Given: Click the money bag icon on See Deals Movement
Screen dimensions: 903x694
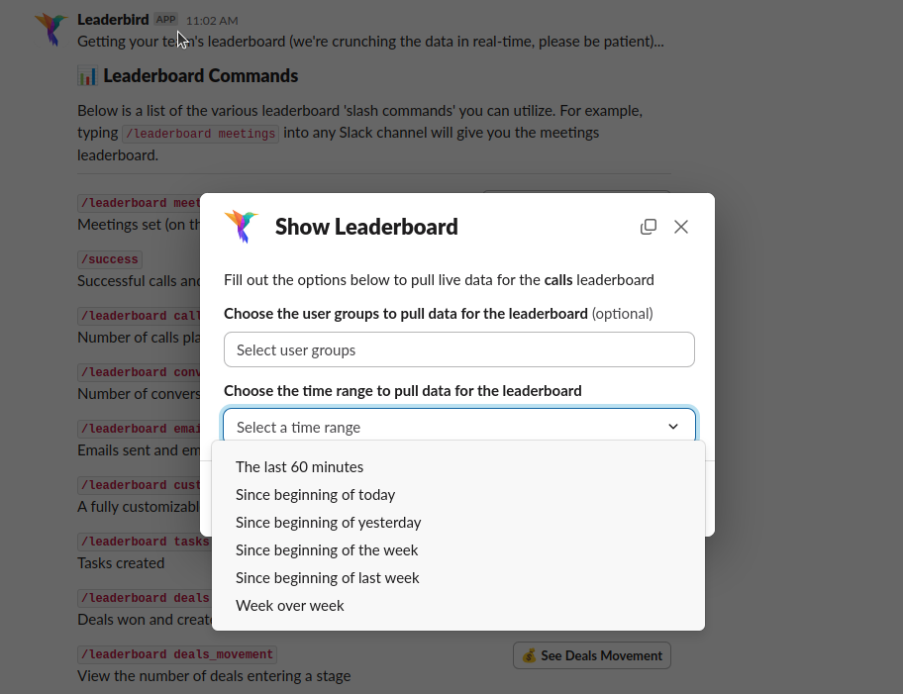Looking at the screenshot, I should (x=529, y=655).
